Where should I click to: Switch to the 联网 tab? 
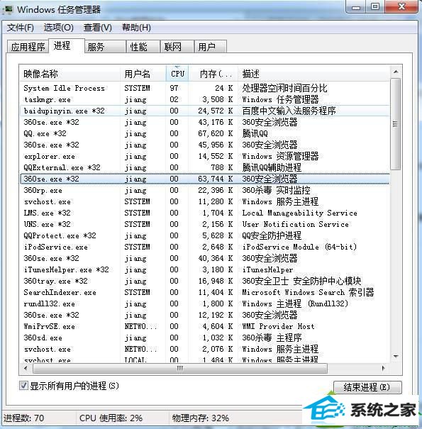click(x=177, y=47)
